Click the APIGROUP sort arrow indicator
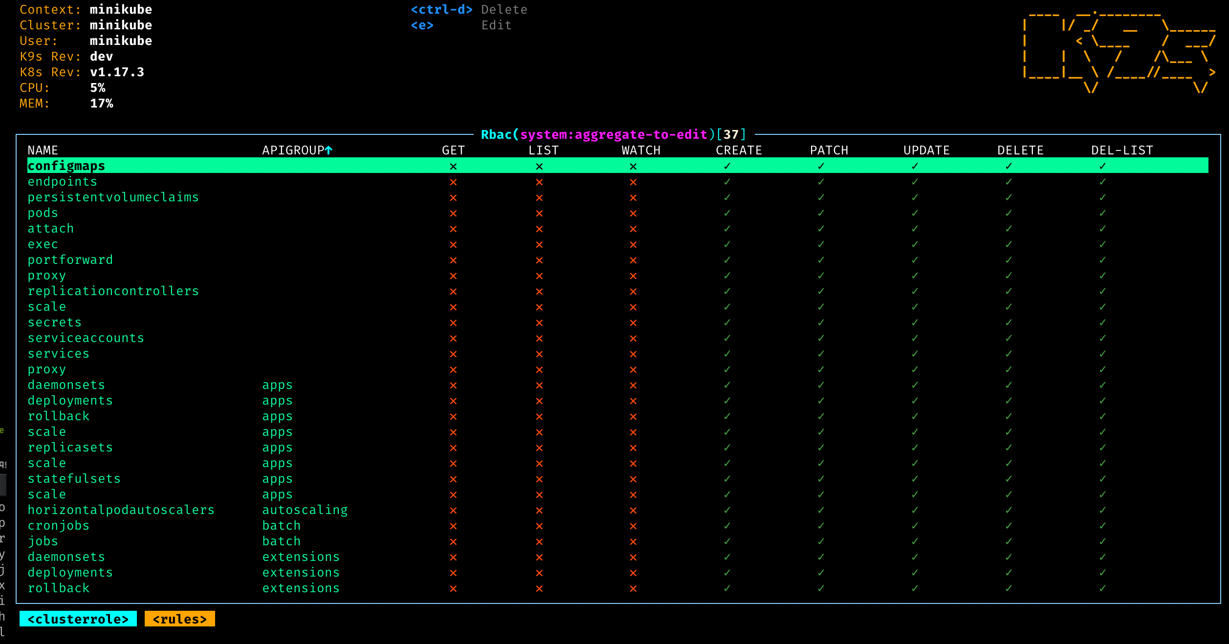 [x=329, y=150]
